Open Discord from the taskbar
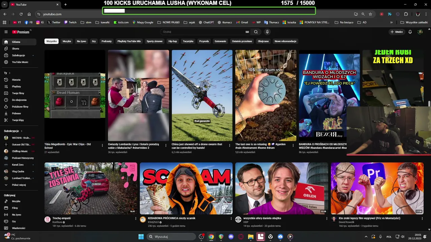Image resolution: width=431 pixels, height=242 pixels. (x=231, y=237)
